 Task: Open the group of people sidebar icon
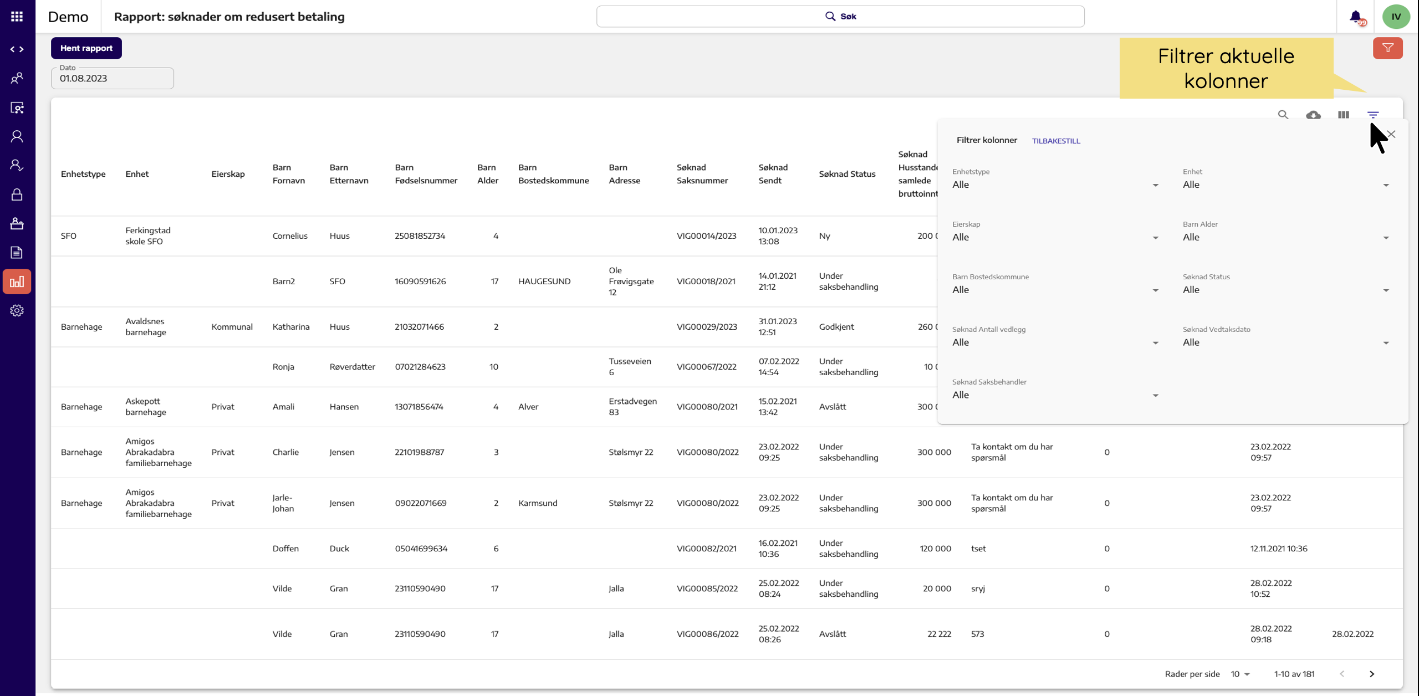17,78
